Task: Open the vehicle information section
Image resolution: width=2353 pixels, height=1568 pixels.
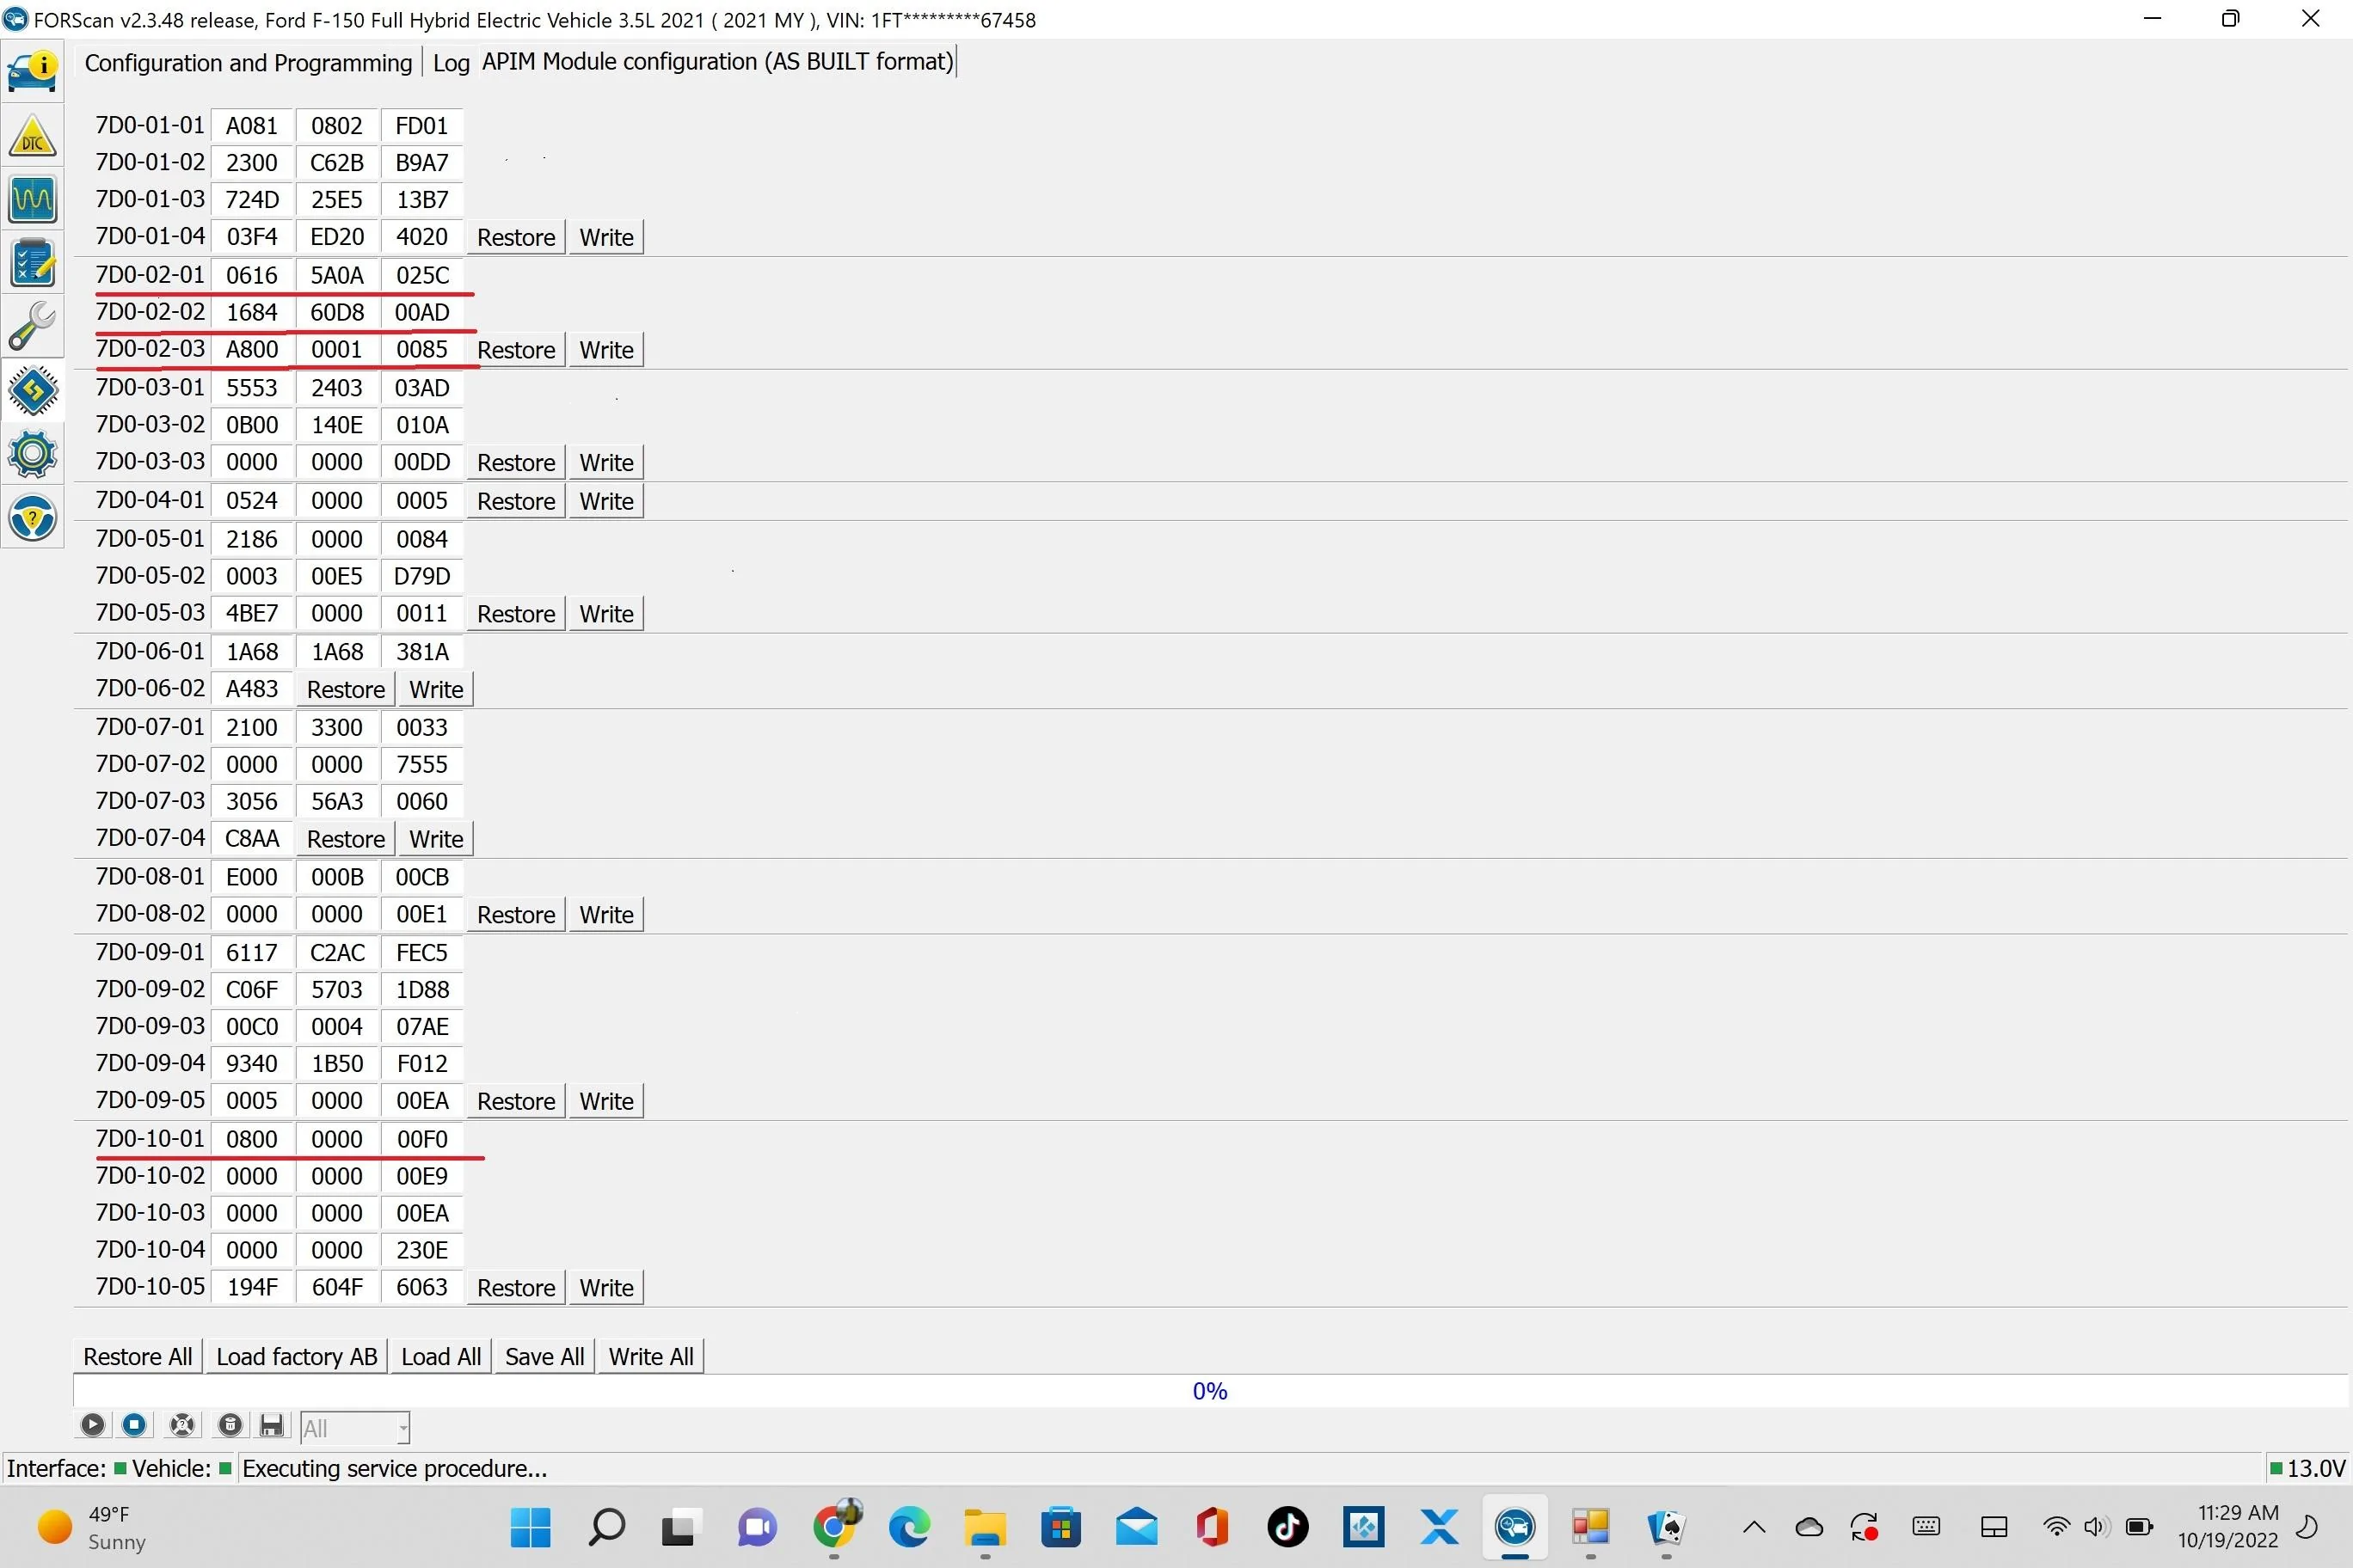Action: [x=32, y=71]
